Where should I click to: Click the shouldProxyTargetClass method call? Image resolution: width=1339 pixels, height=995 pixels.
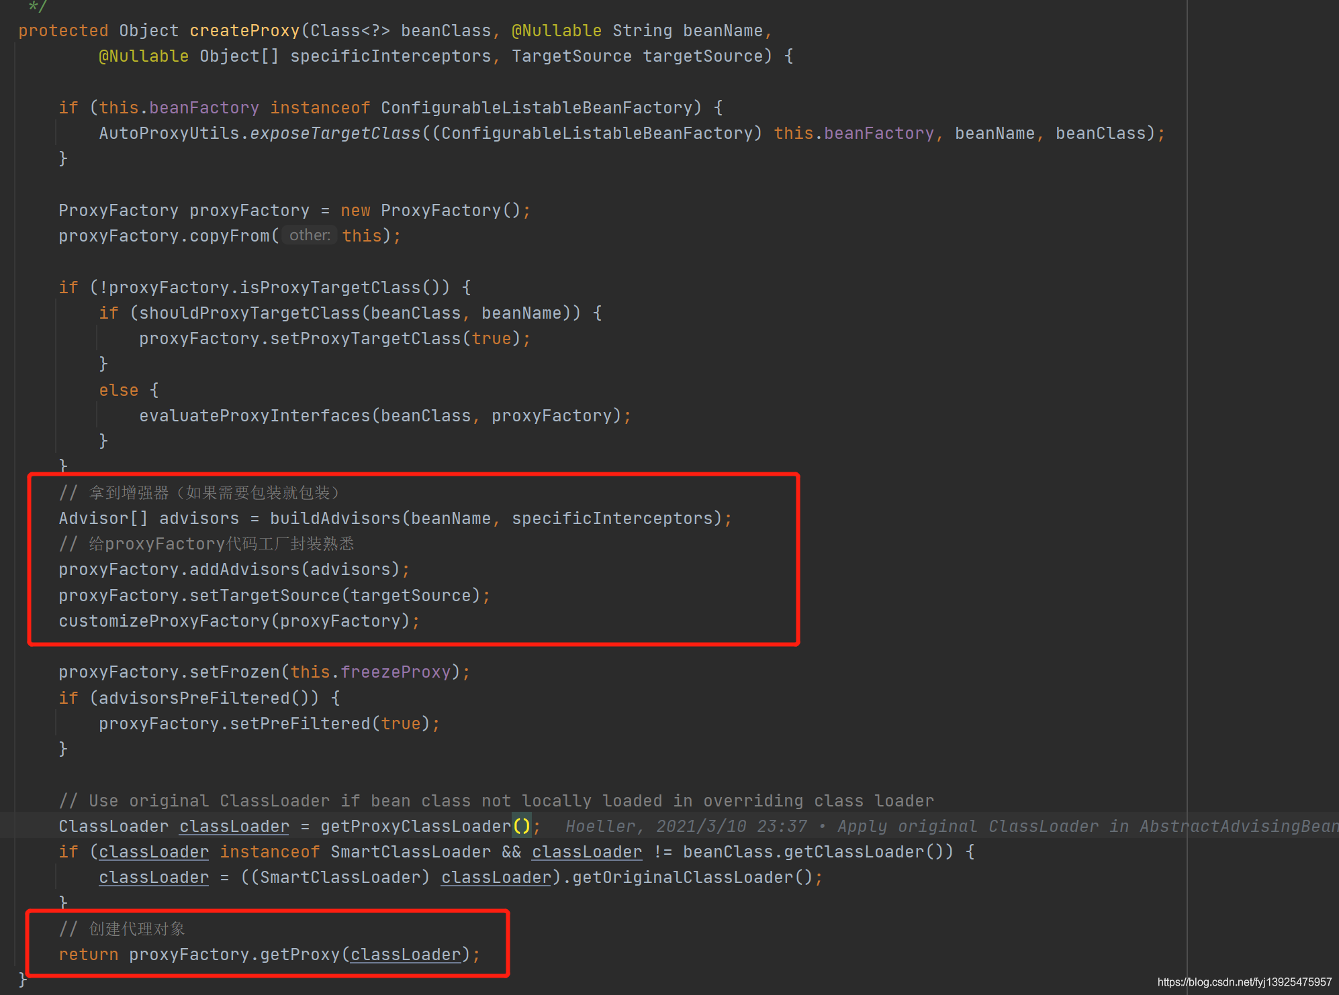pos(250,313)
